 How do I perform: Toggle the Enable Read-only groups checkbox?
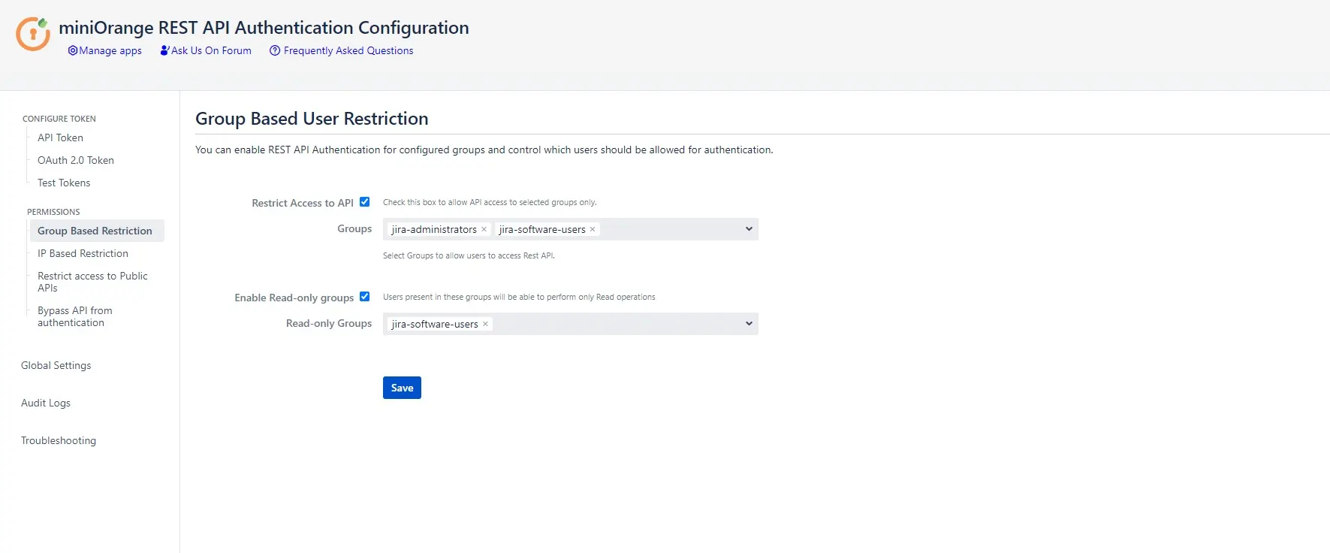[365, 297]
